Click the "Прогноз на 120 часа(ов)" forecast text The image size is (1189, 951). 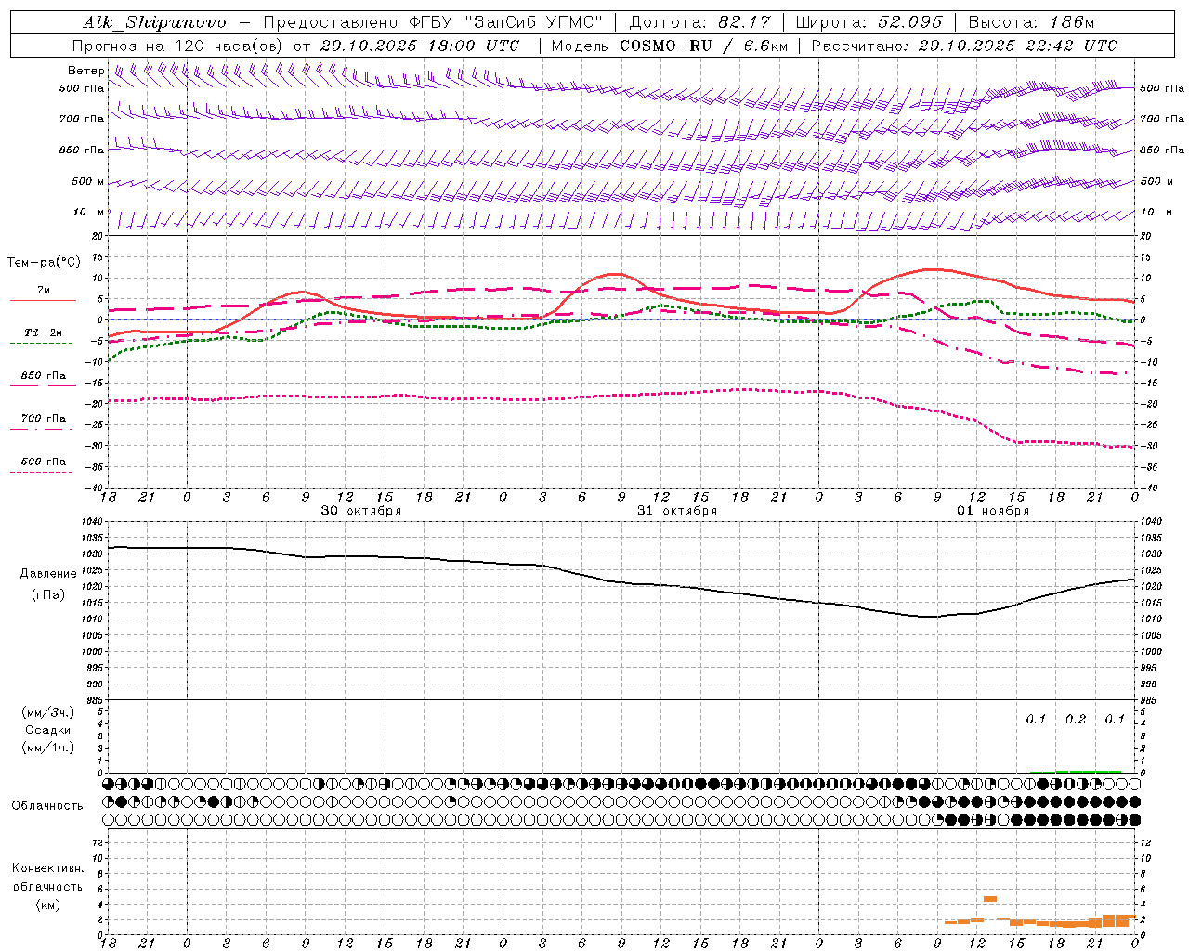coord(178,46)
